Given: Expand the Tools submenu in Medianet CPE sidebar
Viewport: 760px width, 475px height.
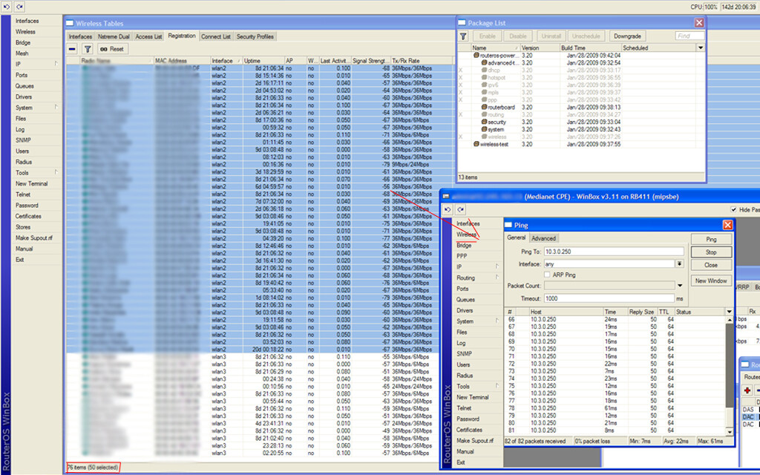Looking at the screenshot, I should coord(497,386).
